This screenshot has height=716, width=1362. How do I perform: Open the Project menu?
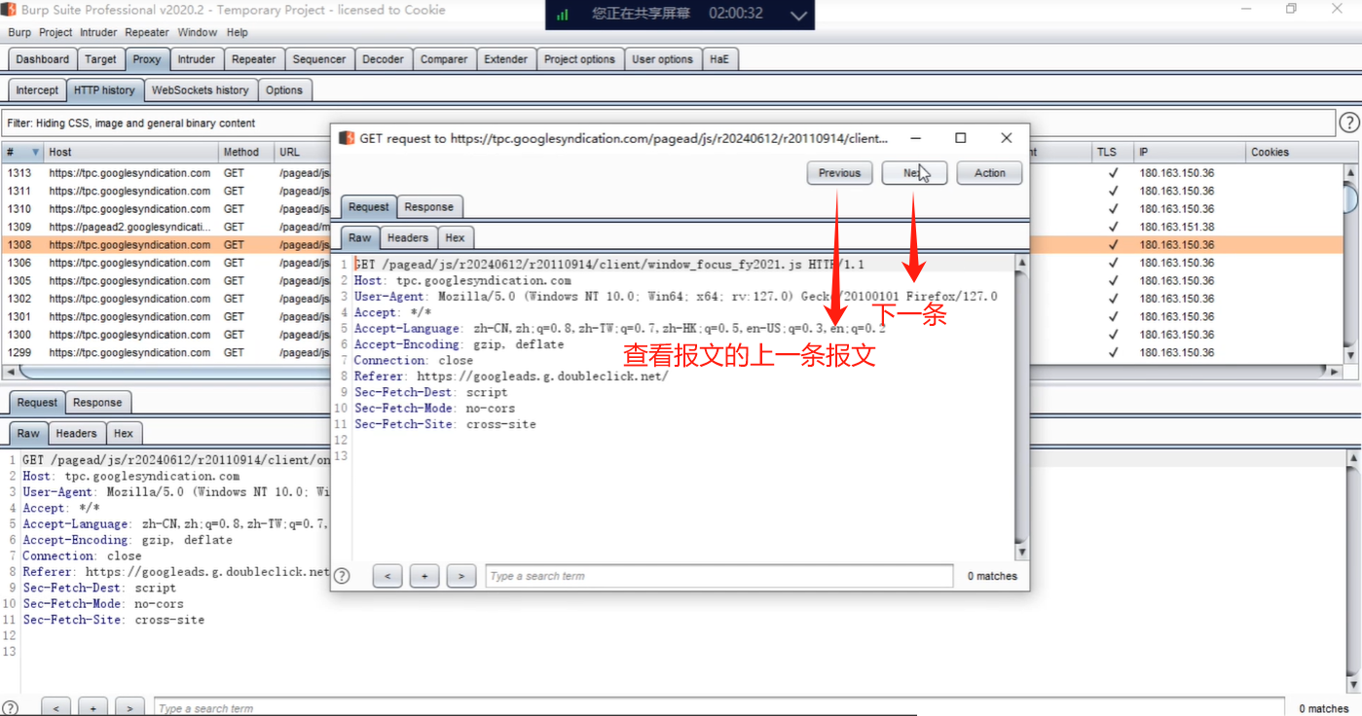point(55,32)
